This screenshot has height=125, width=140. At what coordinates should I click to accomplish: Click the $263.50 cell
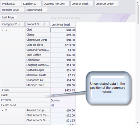click(63, 45)
